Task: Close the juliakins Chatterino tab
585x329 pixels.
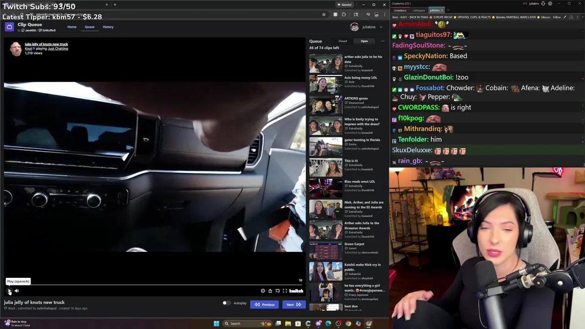Action: 442,10
